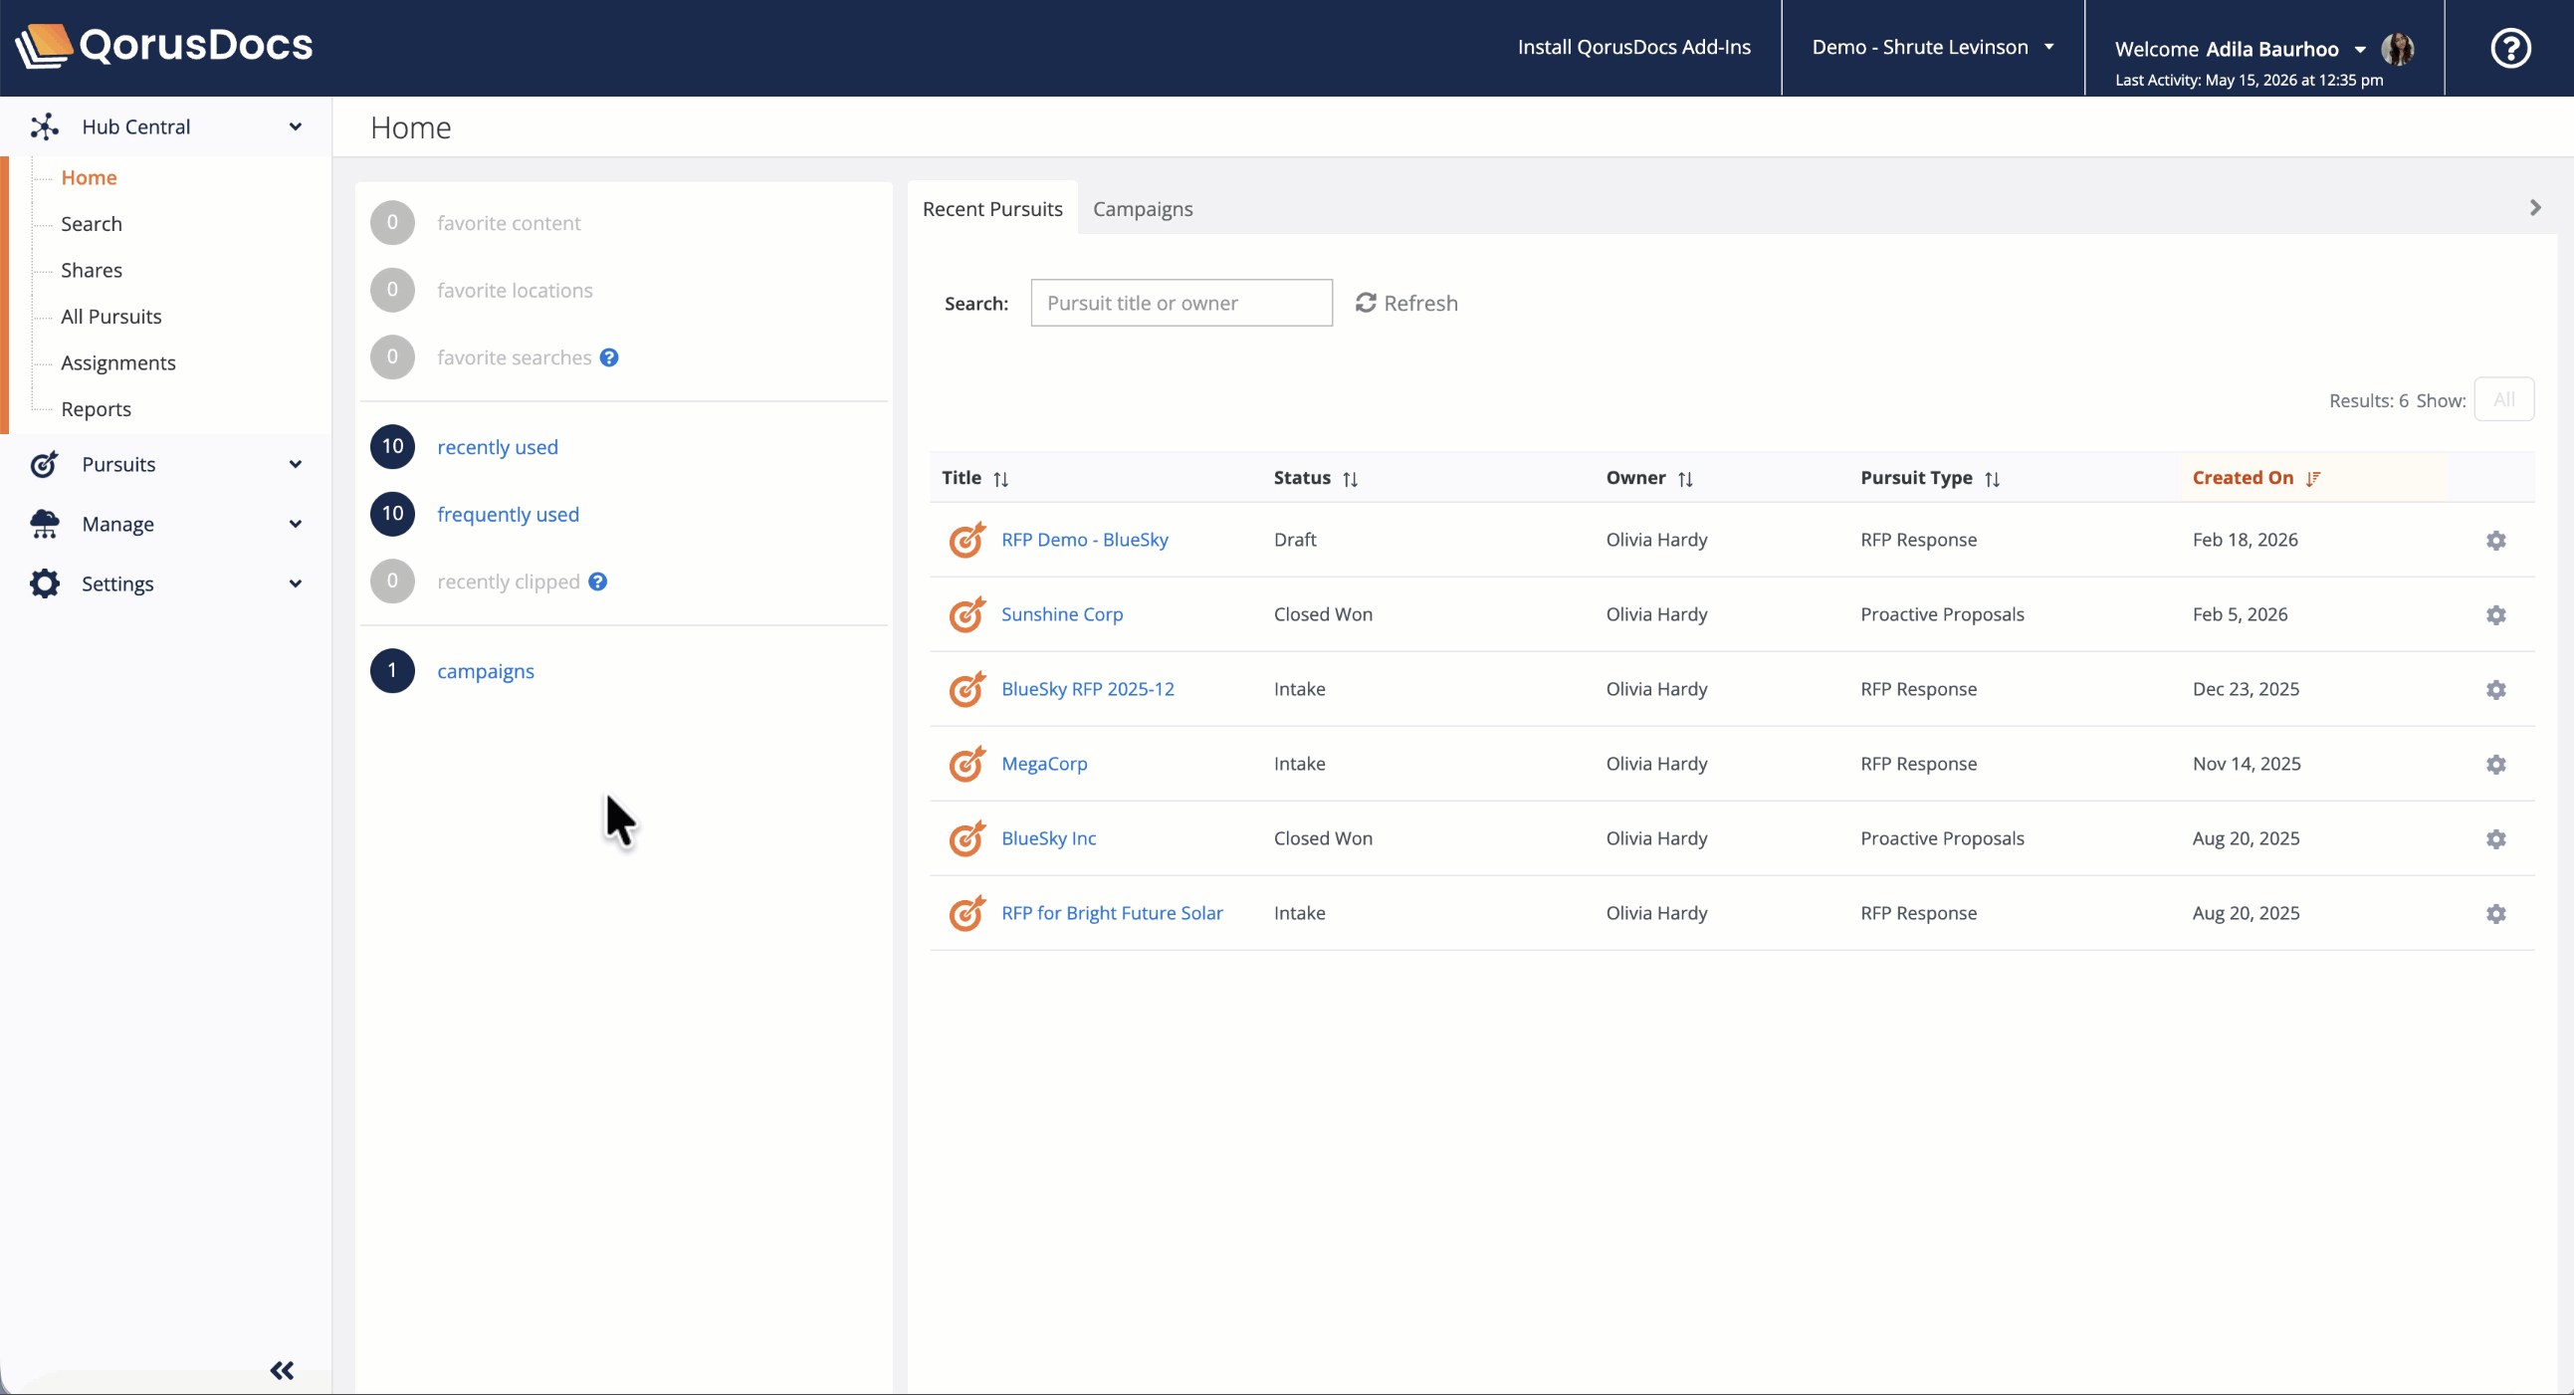2574x1395 pixels.
Task: Click the pursuit search input field
Action: (1181, 303)
